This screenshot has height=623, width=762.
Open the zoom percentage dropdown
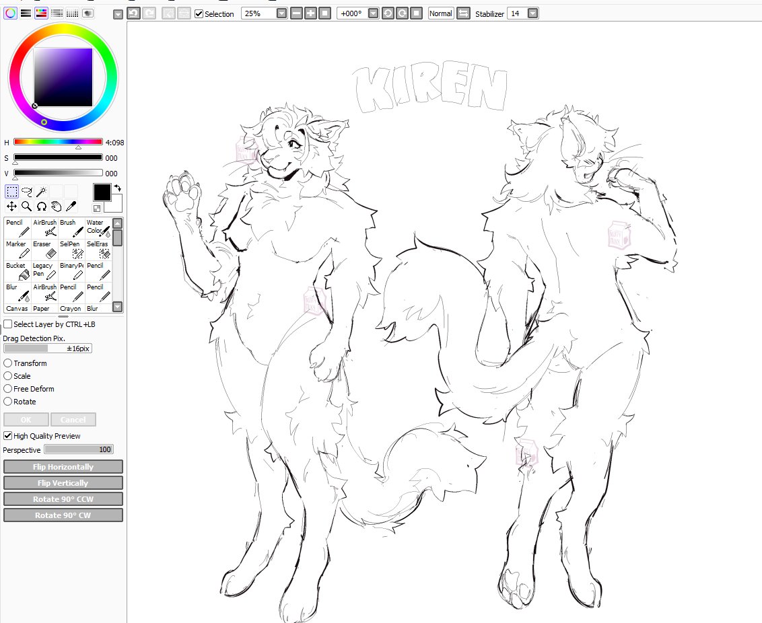click(x=281, y=13)
